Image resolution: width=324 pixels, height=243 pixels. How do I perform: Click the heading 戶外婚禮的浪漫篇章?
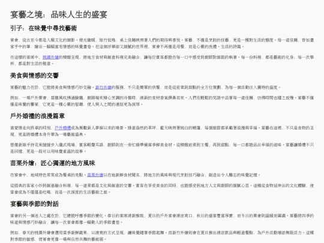click(37, 116)
